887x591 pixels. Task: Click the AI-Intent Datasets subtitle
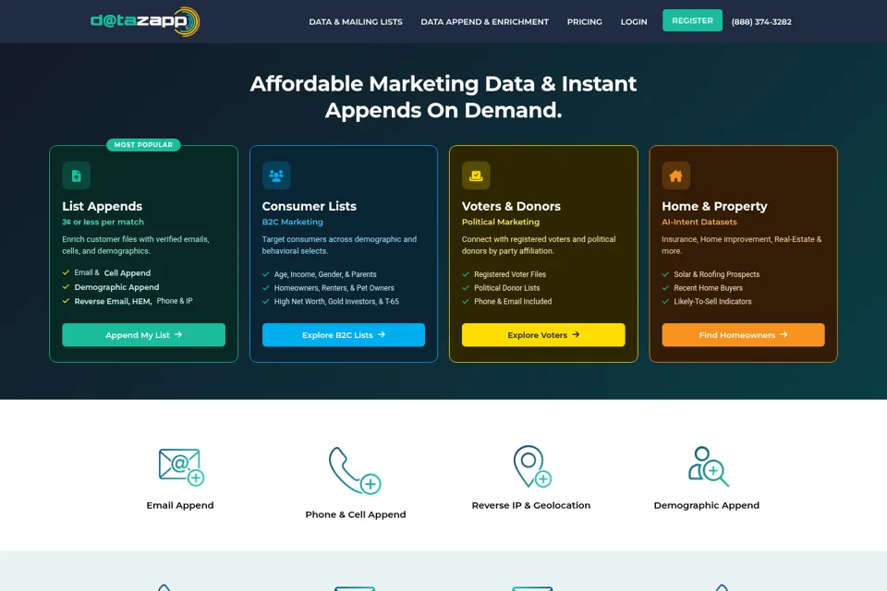699,222
